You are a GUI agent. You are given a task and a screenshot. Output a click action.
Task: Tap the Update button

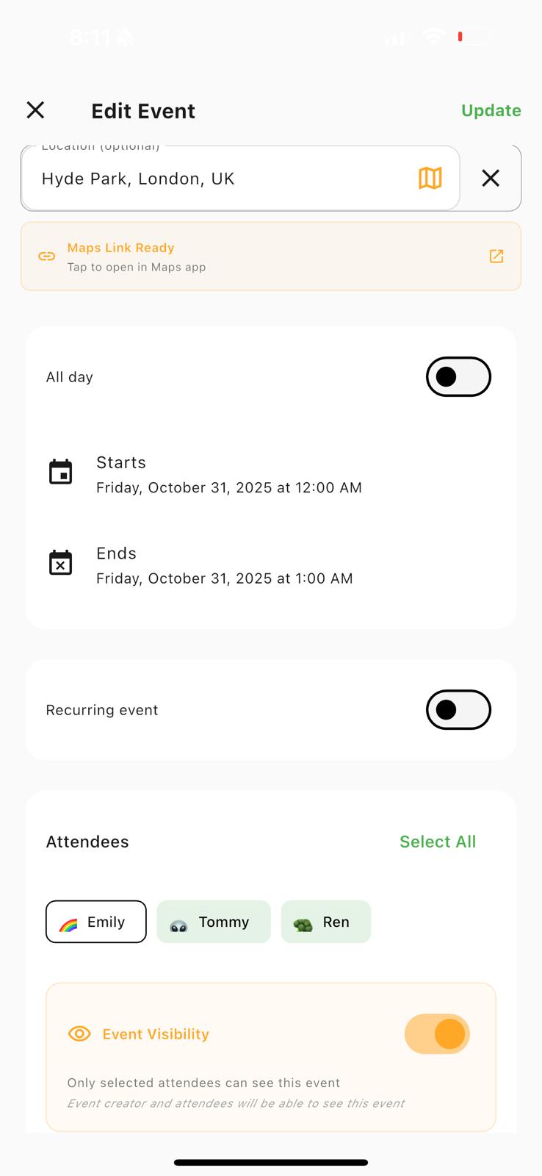point(491,110)
